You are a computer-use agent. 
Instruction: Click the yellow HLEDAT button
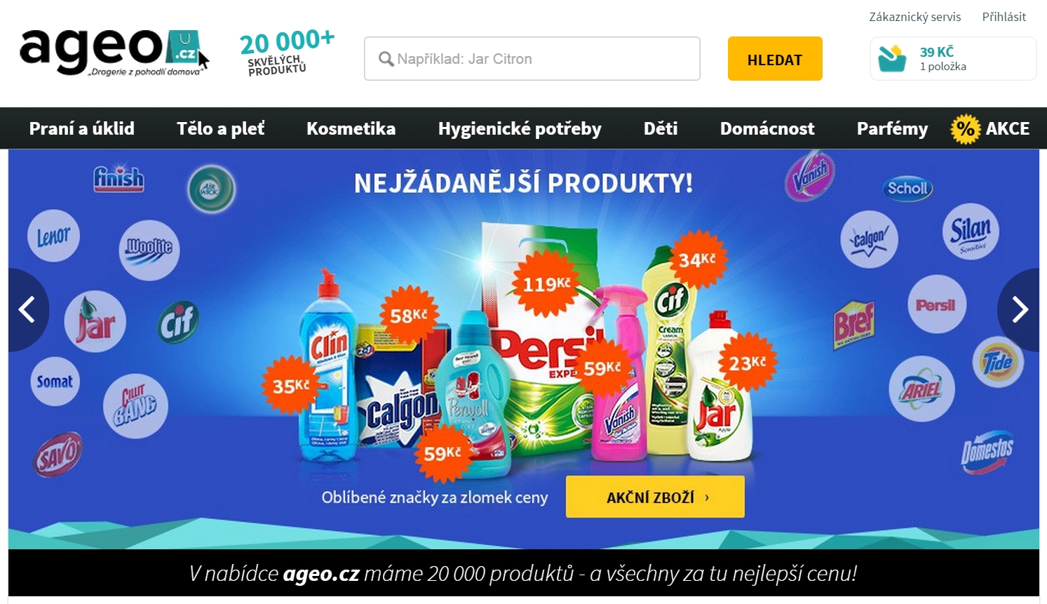(x=775, y=59)
